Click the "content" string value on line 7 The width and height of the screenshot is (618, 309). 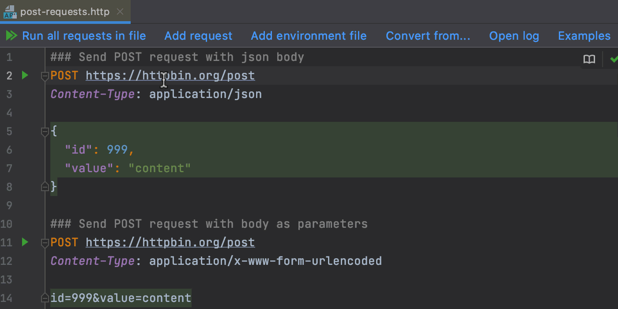pyautogui.click(x=159, y=168)
